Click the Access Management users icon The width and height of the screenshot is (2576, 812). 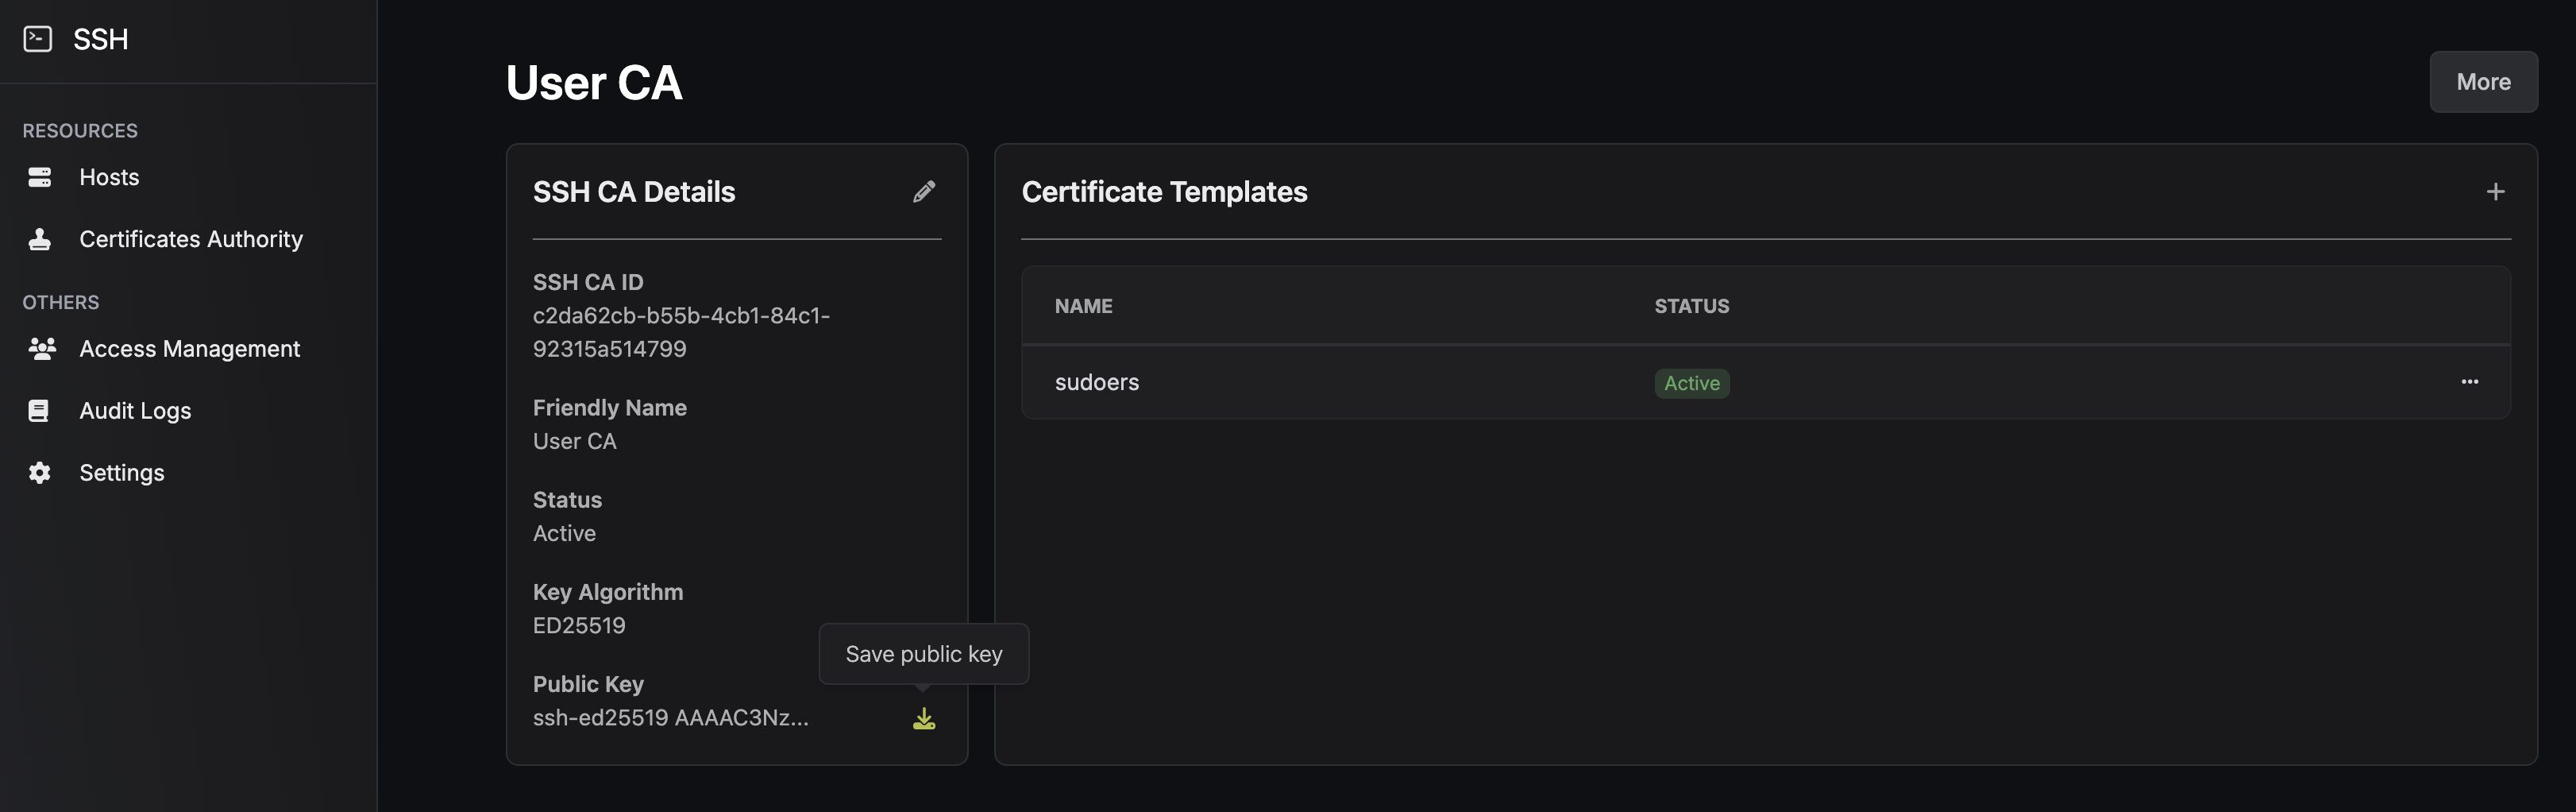(41, 349)
